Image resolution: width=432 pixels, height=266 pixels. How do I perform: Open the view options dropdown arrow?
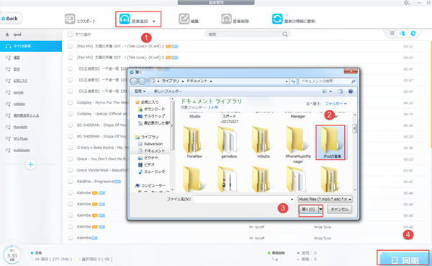point(330,92)
